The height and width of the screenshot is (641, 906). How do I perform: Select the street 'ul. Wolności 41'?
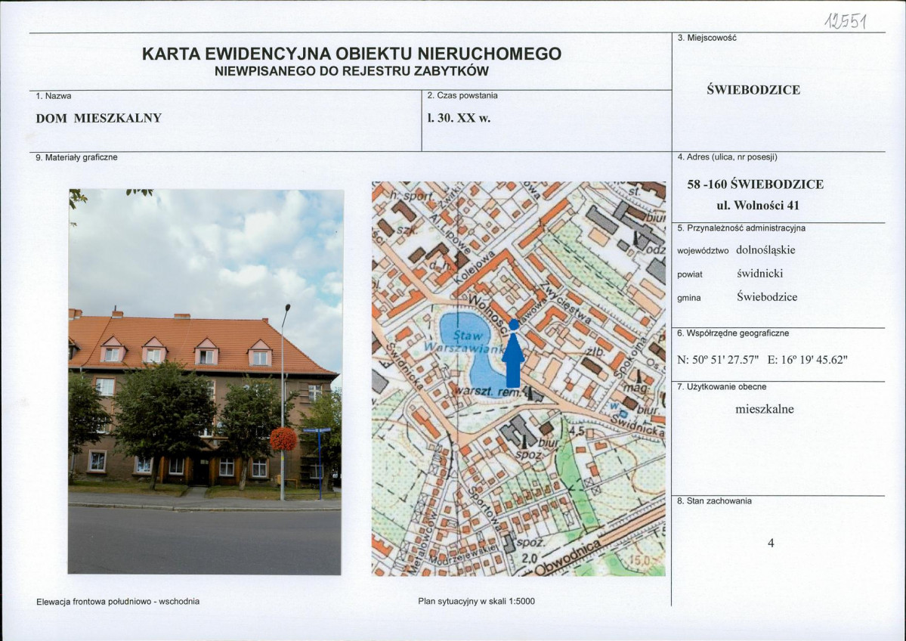pyautogui.click(x=757, y=205)
